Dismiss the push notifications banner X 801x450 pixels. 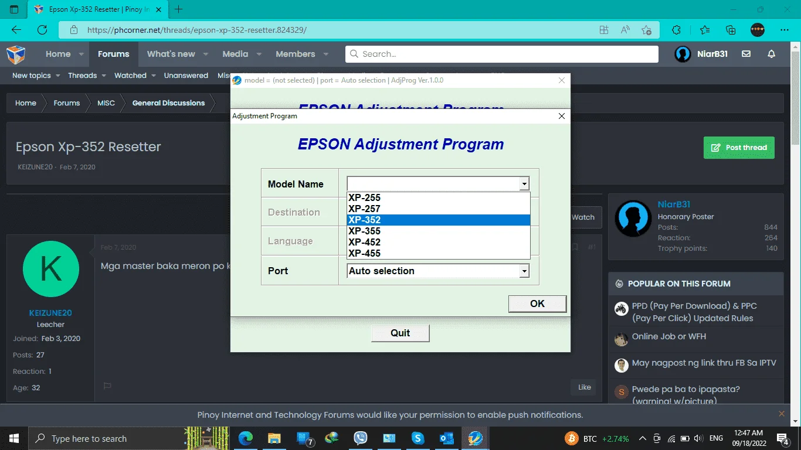tap(781, 414)
